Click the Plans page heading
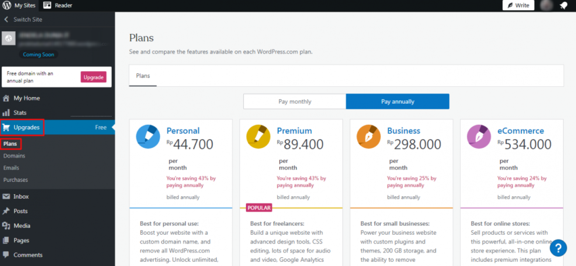 click(141, 38)
